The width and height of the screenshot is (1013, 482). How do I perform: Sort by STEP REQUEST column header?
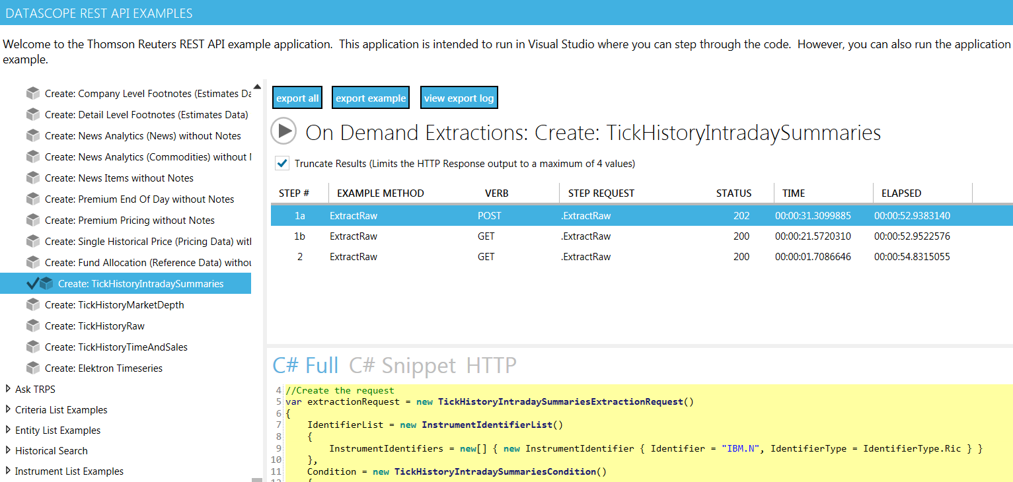[x=601, y=193]
